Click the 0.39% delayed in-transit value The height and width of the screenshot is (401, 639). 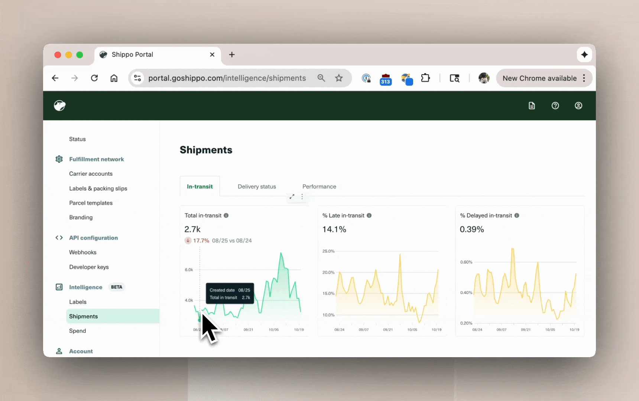[472, 229]
